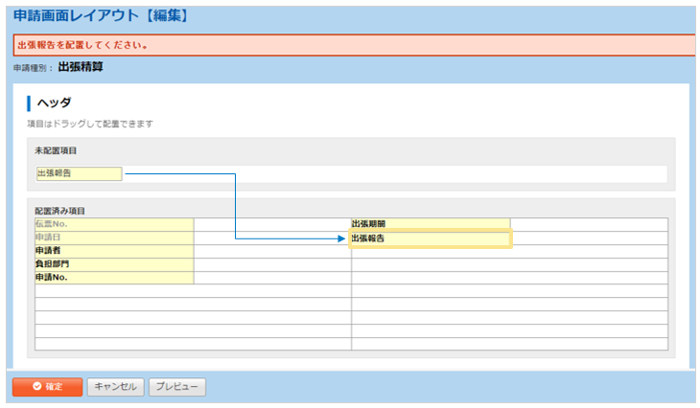Image resolution: width=700 pixels, height=408 pixels.
Task: Select the highlighted 出張報告 cell in the grid
Action: pos(430,238)
